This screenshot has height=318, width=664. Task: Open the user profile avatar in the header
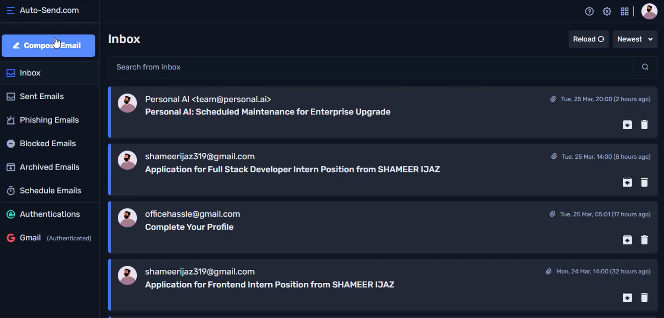click(649, 11)
